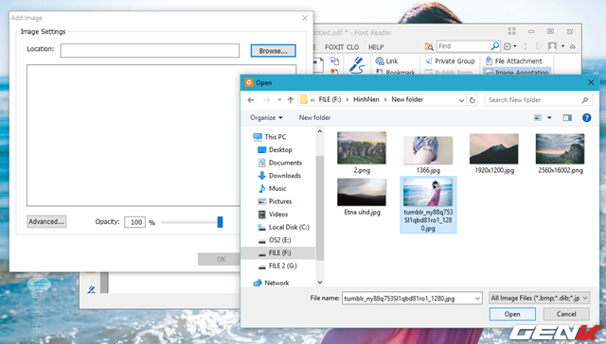Open the All Image Files type filter

[539, 298]
